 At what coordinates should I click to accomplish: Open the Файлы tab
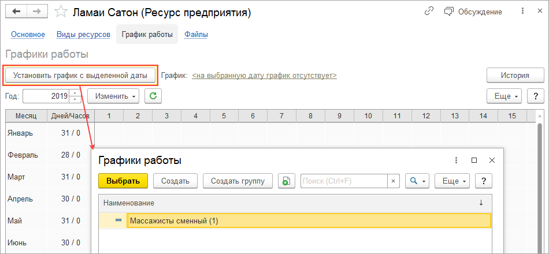click(196, 35)
